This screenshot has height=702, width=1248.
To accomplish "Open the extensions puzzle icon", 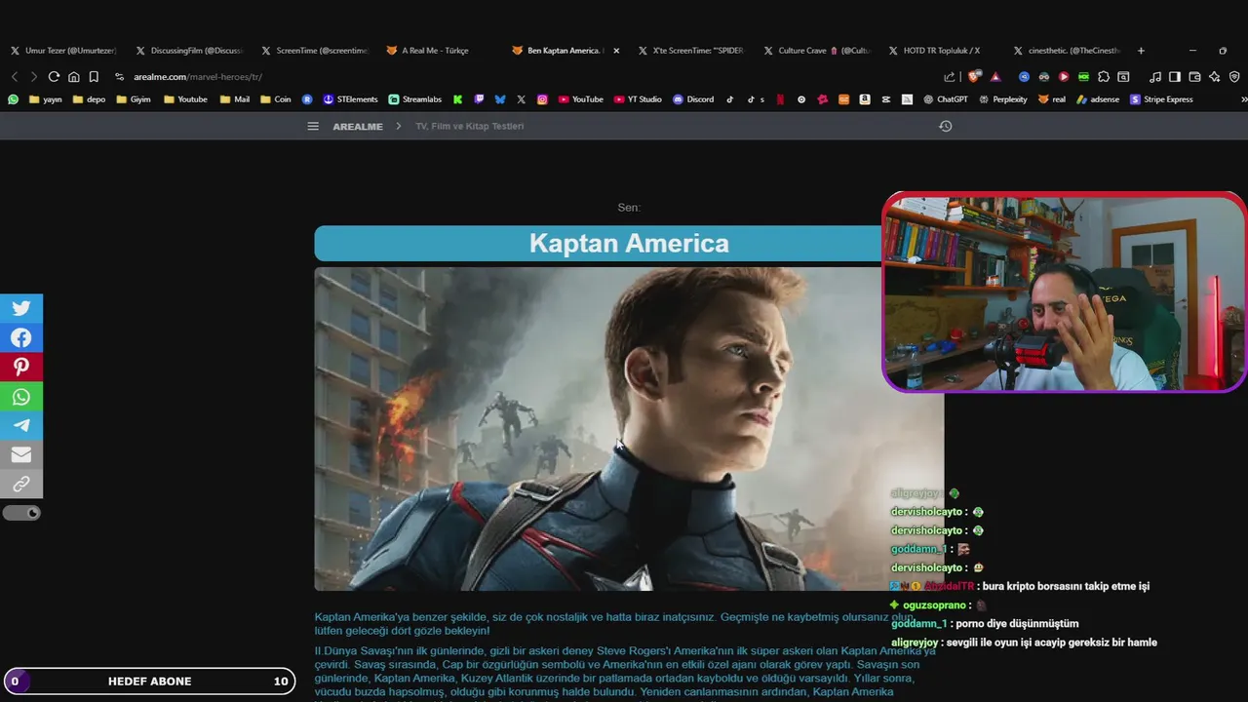I will pyautogui.click(x=1104, y=76).
